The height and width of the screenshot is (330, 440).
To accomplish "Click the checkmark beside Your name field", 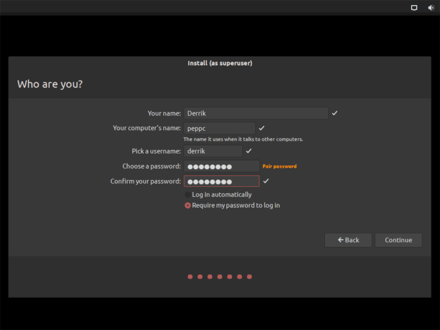I will point(335,113).
